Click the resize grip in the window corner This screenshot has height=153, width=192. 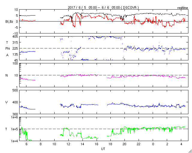(190, 151)
